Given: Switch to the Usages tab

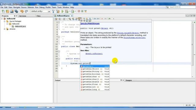Looking at the screenshot, I should 129,80.
